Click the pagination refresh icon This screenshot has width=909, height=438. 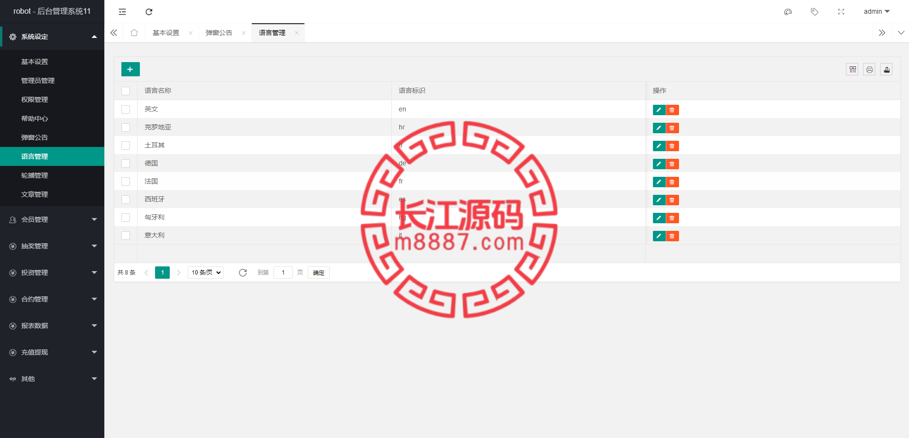[x=243, y=273]
